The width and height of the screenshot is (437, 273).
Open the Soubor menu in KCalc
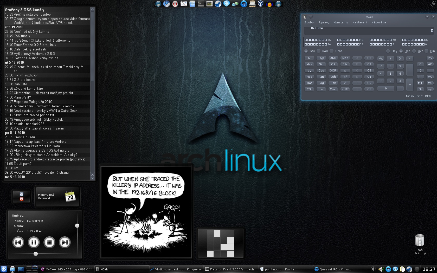[x=310, y=22]
